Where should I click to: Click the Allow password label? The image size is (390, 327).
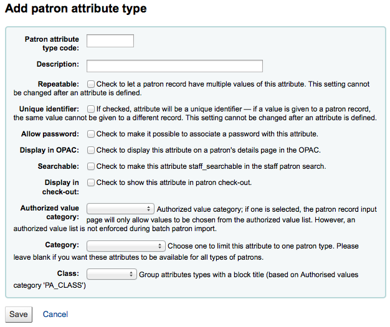click(50, 134)
